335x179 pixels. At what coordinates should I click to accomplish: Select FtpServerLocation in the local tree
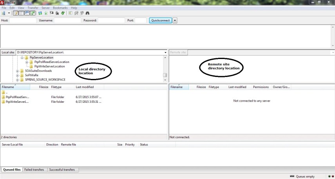pyautogui.click(x=42, y=57)
